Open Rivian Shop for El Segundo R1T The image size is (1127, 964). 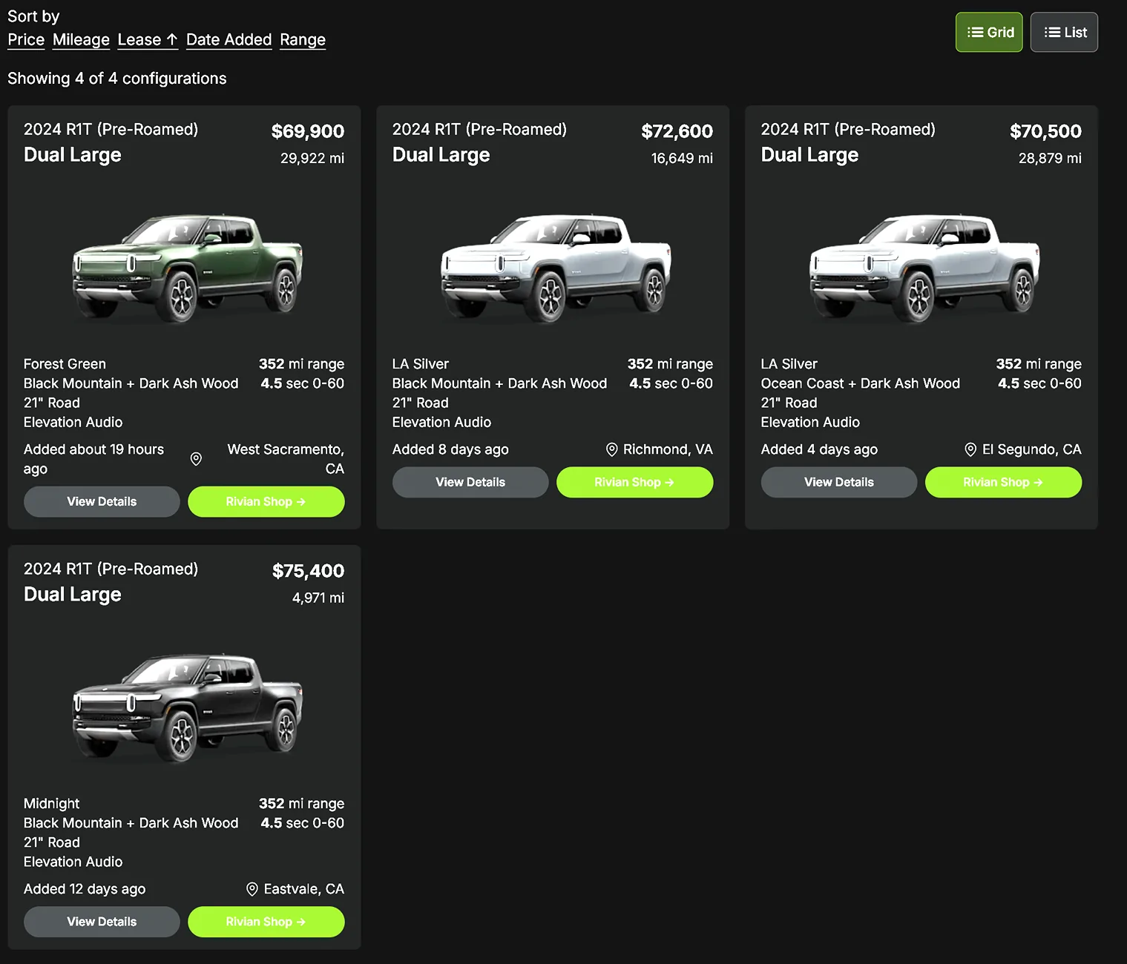(x=1004, y=483)
